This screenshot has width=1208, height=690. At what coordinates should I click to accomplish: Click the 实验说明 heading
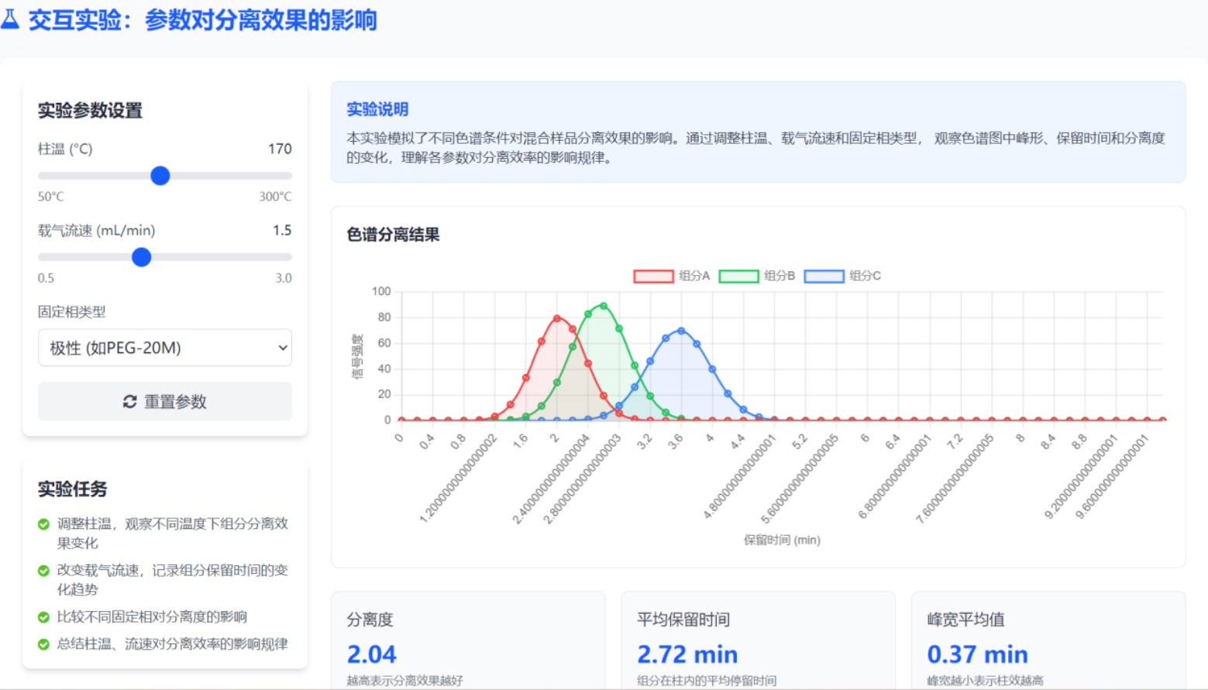point(377,109)
